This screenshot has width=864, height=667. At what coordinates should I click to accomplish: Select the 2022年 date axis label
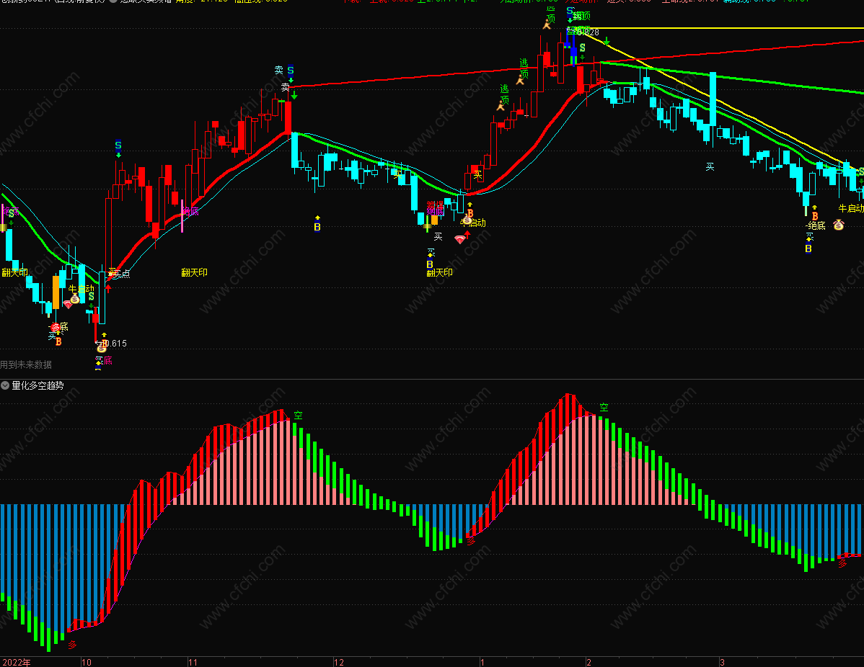coord(16,662)
